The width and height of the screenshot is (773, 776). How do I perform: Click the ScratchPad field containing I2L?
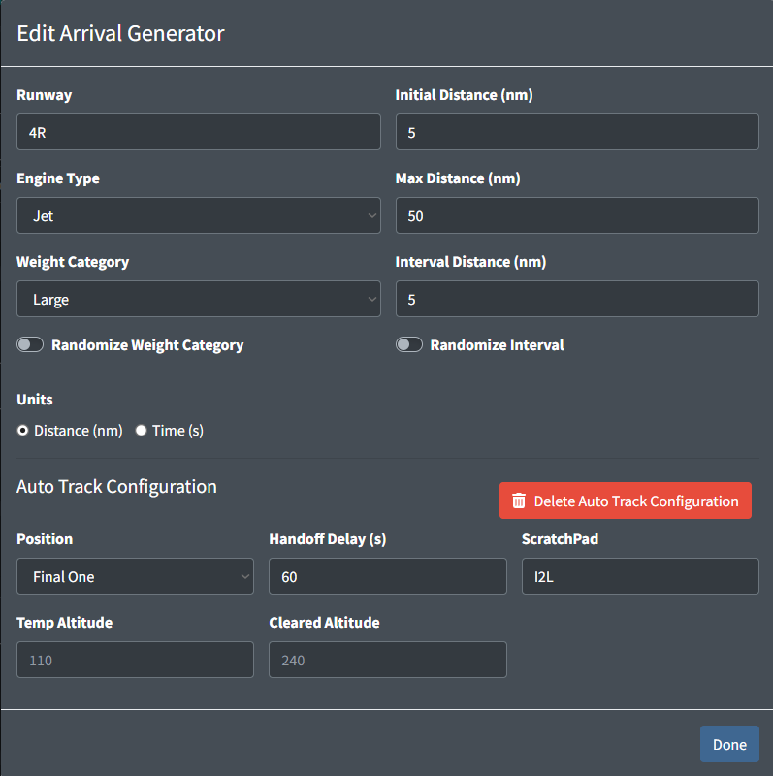(640, 576)
